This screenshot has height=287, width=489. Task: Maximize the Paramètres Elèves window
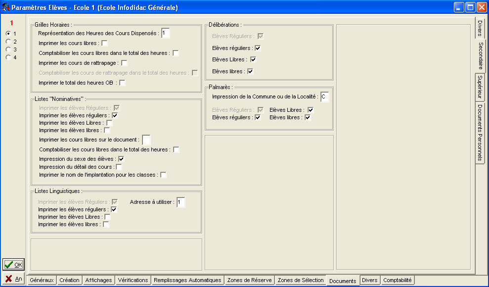coord(470,7)
